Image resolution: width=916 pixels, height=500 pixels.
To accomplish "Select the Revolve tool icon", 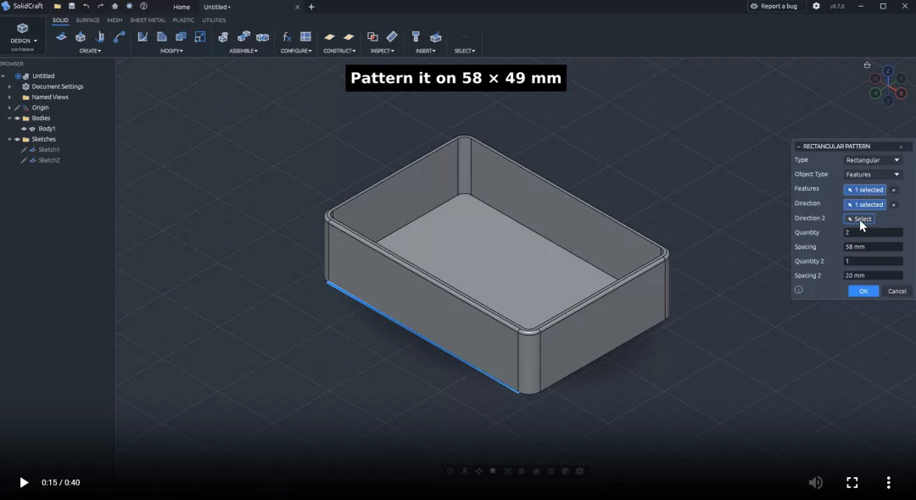I will point(100,36).
